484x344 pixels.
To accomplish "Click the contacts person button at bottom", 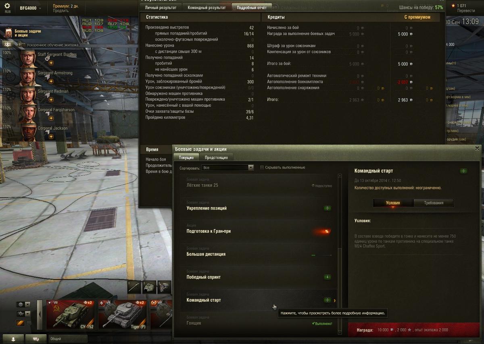I will 13,339.
